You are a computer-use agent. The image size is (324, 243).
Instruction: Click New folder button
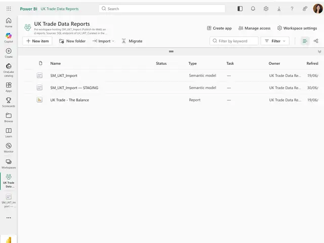click(72, 41)
